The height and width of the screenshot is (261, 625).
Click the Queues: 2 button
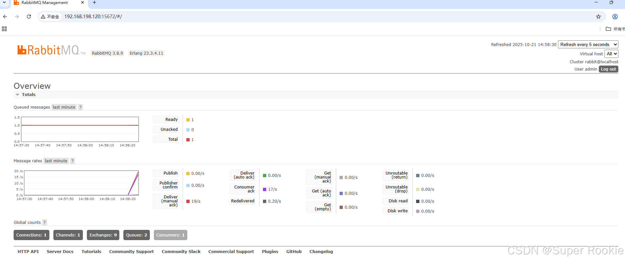137,235
